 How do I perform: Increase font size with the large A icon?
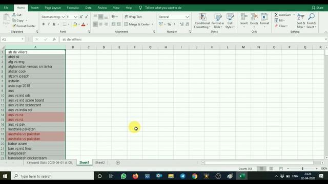81,17
